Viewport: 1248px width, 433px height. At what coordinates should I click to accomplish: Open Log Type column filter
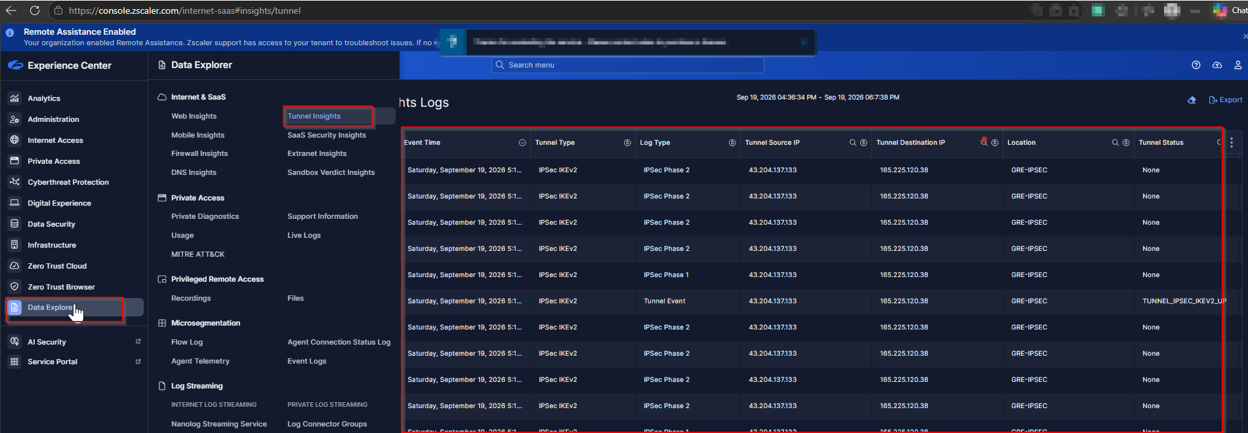point(732,143)
